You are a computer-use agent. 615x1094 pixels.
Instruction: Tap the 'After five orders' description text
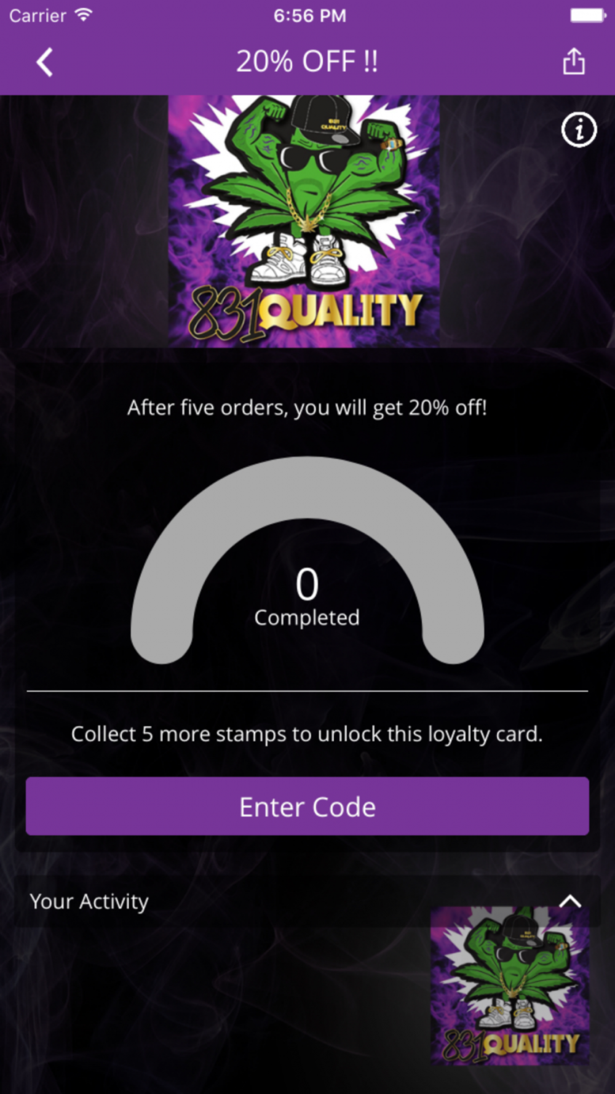coord(307,407)
